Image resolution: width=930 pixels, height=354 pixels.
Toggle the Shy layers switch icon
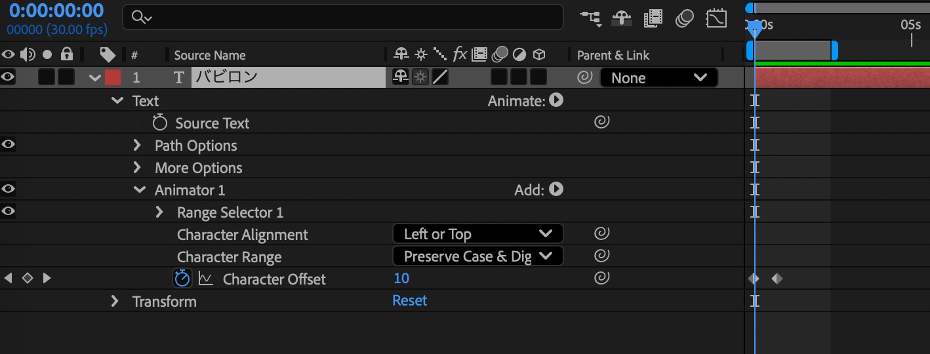[x=621, y=18]
